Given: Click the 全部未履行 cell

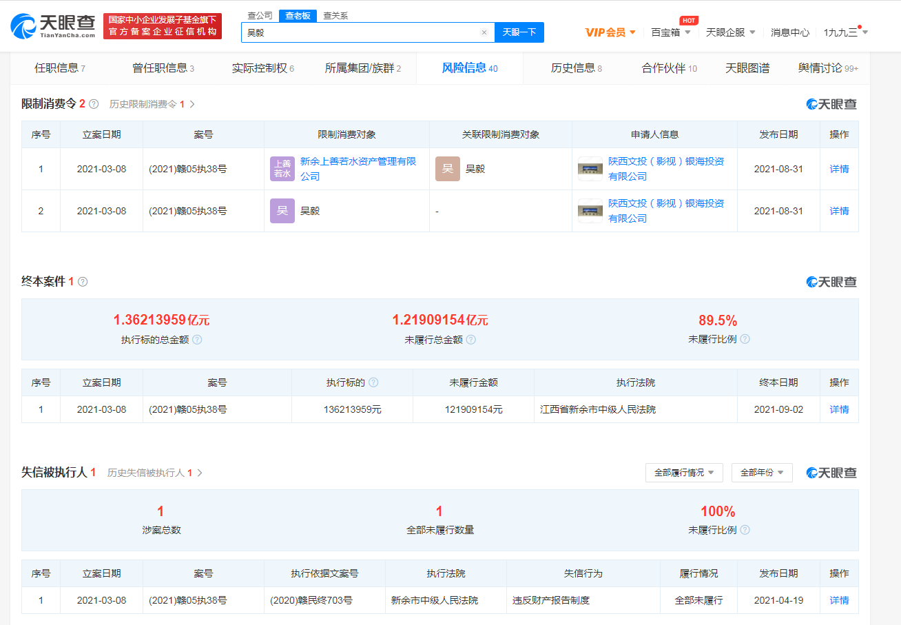Looking at the screenshot, I should coord(698,600).
